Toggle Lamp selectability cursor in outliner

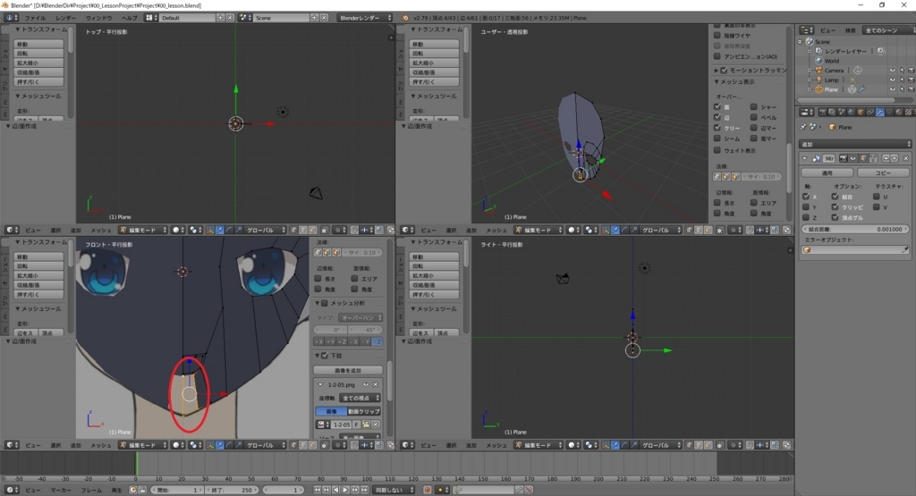[902, 80]
